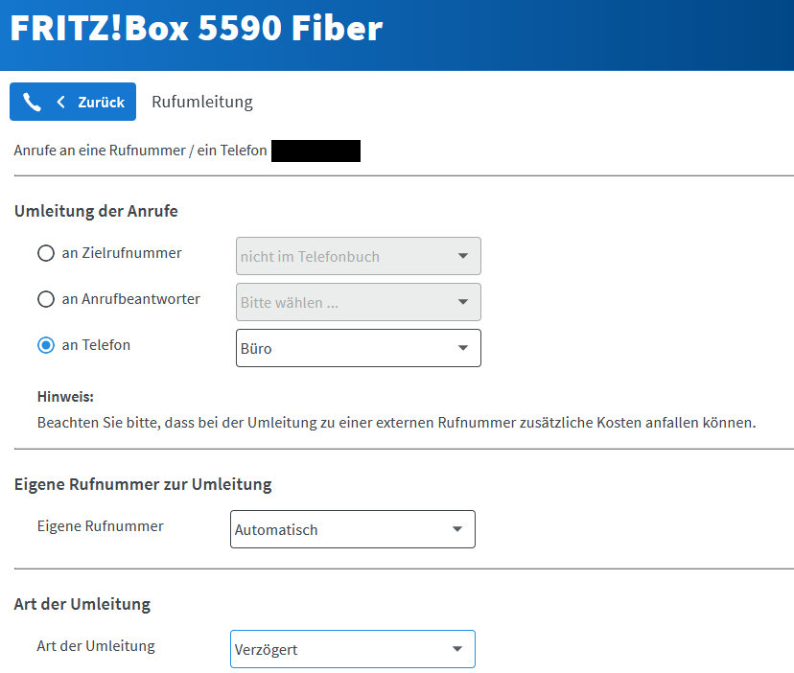Viewport: 794px width, 673px height.
Task: Click the blacked-out phone number field
Action: point(315,151)
